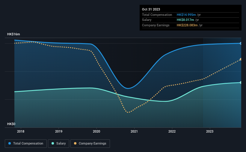This screenshot has width=246, height=152.
Task: Toggle the Total Compensation legend button
Action: (26, 143)
